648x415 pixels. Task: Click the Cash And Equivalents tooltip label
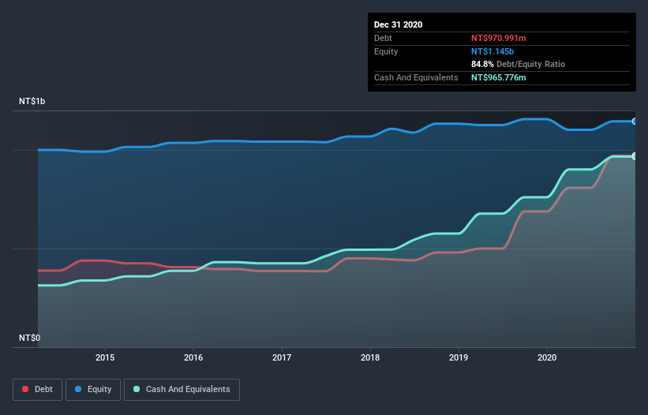coord(416,77)
